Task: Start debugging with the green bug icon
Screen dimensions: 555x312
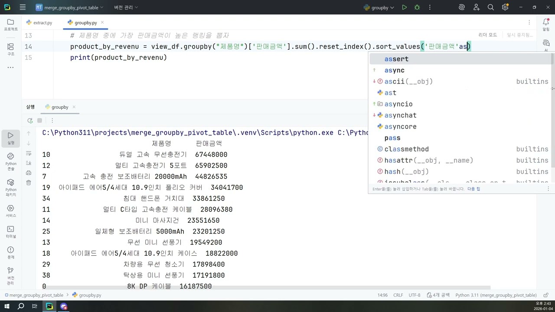Action: 417,7
